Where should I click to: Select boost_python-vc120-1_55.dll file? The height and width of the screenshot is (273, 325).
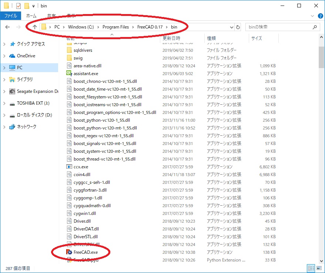[x=102, y=120]
